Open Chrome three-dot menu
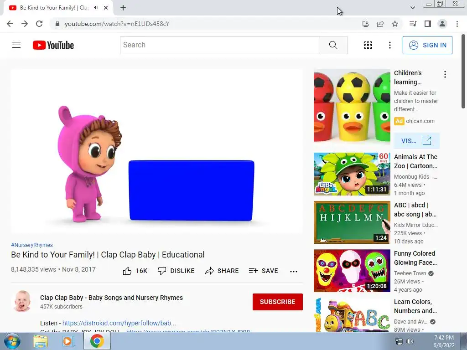 [457, 24]
